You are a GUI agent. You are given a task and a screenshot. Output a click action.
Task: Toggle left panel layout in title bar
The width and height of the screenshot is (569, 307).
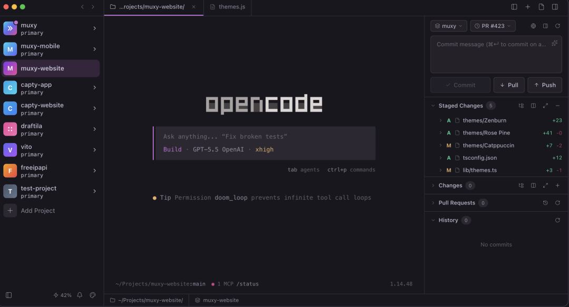(514, 7)
